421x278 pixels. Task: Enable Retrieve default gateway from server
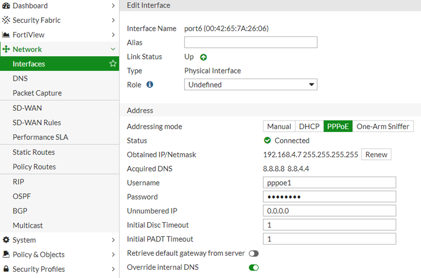253,253
